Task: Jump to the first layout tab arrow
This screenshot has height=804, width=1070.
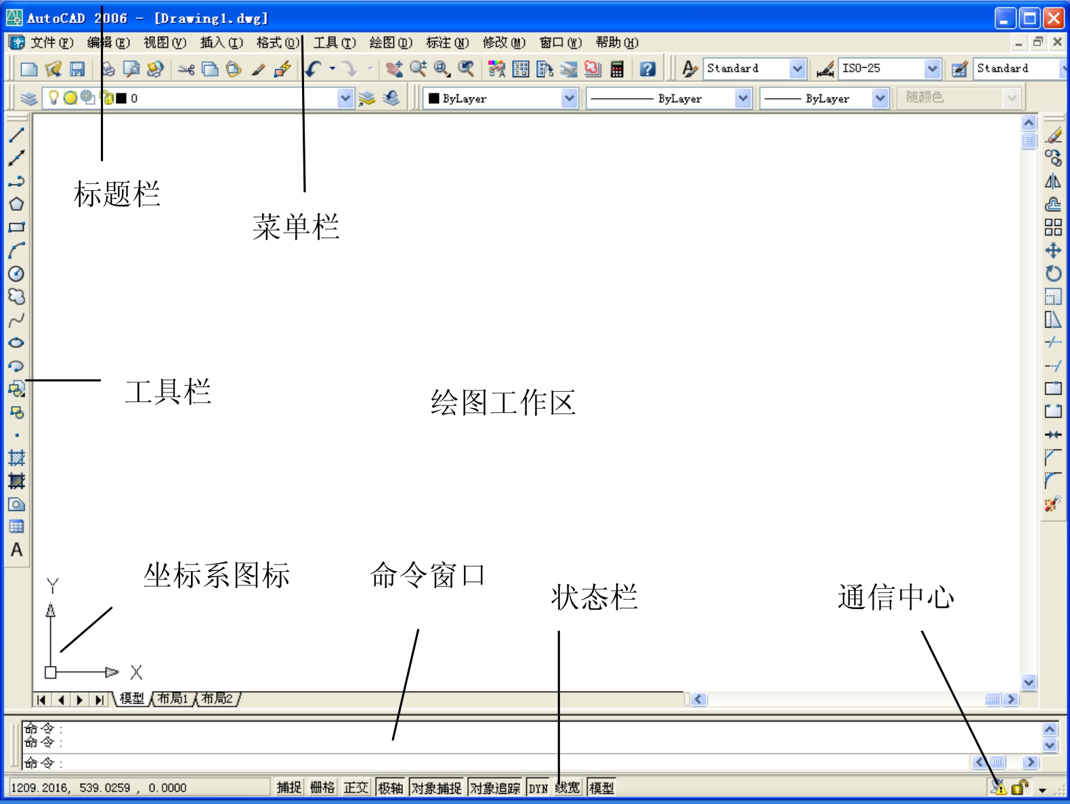Action: click(42, 700)
